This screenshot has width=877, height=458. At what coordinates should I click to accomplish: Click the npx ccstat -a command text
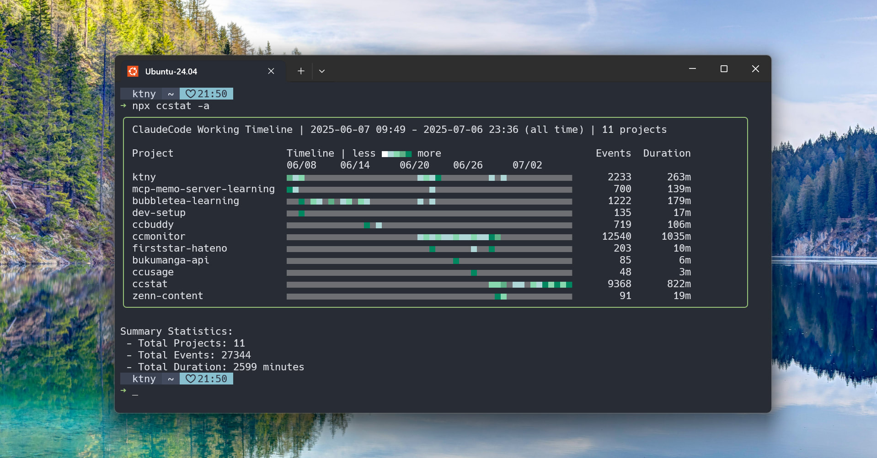(171, 106)
